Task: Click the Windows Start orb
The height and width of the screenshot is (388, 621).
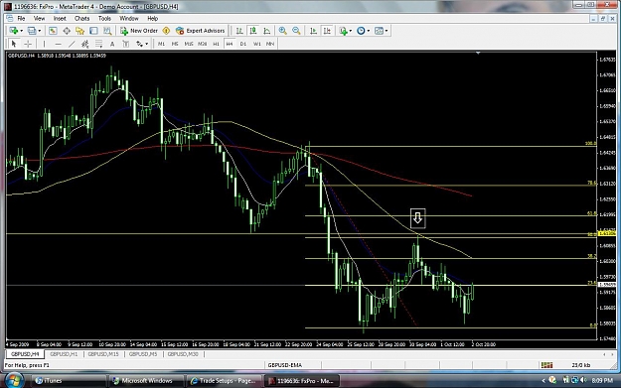Action: [14, 380]
